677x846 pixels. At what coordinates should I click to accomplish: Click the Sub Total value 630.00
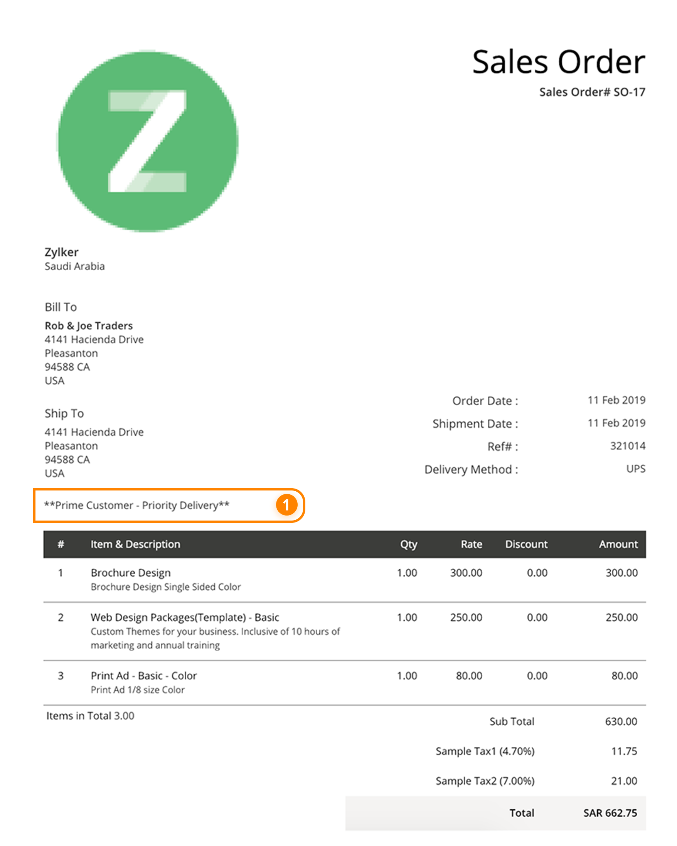[x=621, y=721]
